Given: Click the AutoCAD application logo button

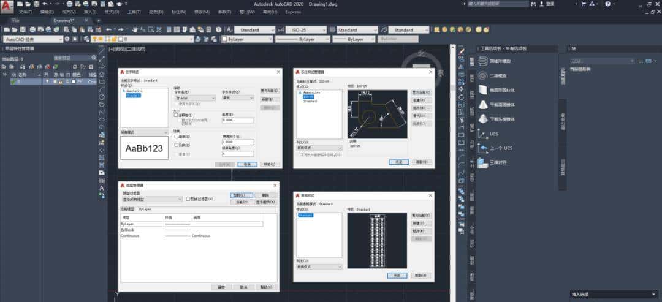Looking at the screenshot, I should [x=7, y=6].
